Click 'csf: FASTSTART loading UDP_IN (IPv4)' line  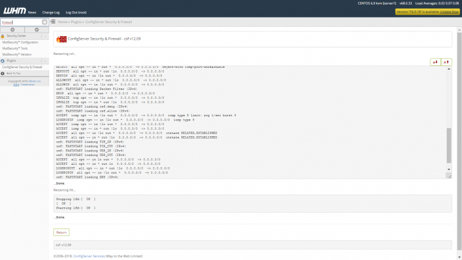tap(90, 151)
